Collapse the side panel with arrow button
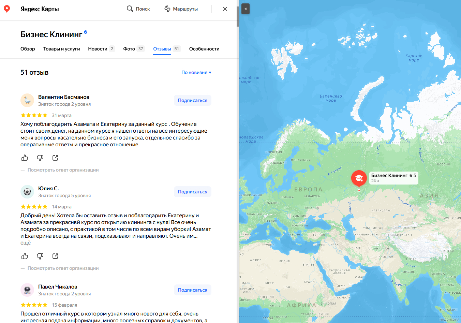 (x=246, y=9)
